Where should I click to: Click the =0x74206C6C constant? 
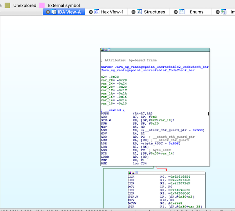[179, 193]
